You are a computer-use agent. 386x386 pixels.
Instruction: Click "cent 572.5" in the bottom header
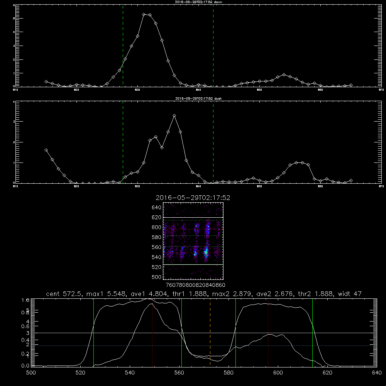64,294
